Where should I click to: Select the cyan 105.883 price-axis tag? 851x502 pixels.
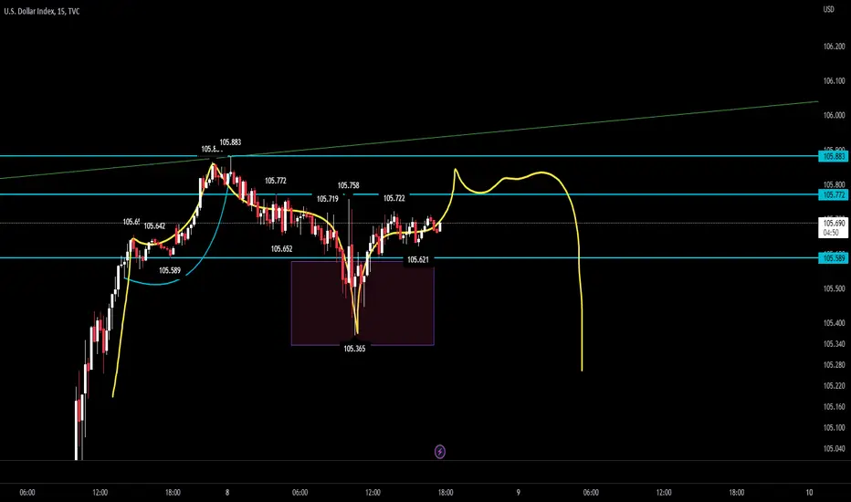pos(833,156)
